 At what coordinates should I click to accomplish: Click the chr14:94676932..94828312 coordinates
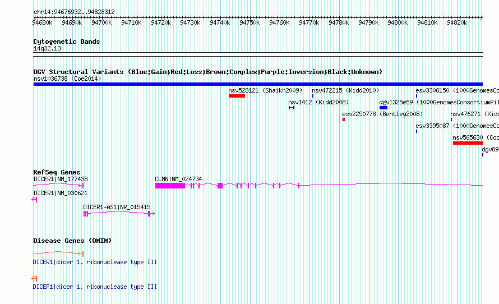pos(74,12)
